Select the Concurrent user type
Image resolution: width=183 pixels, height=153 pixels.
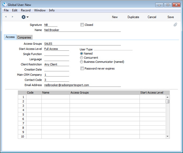click(81, 58)
